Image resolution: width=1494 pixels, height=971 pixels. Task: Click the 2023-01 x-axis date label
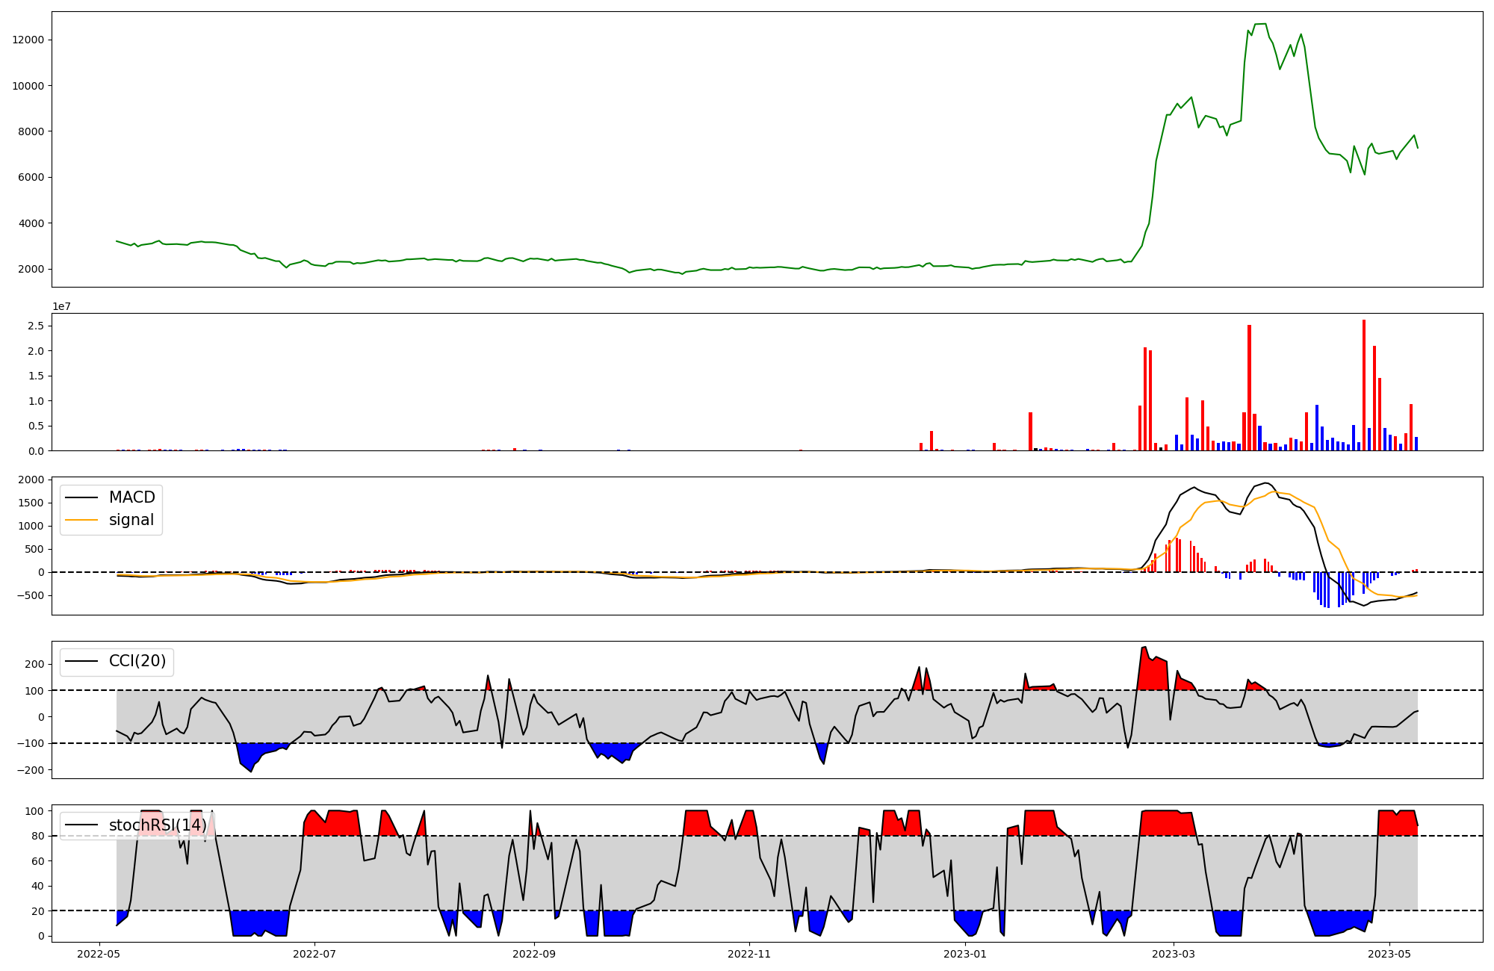coord(965,954)
